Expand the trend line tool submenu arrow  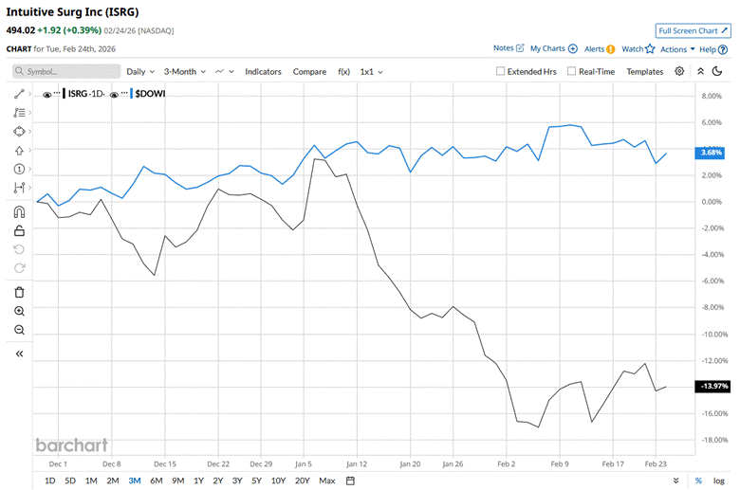29,94
